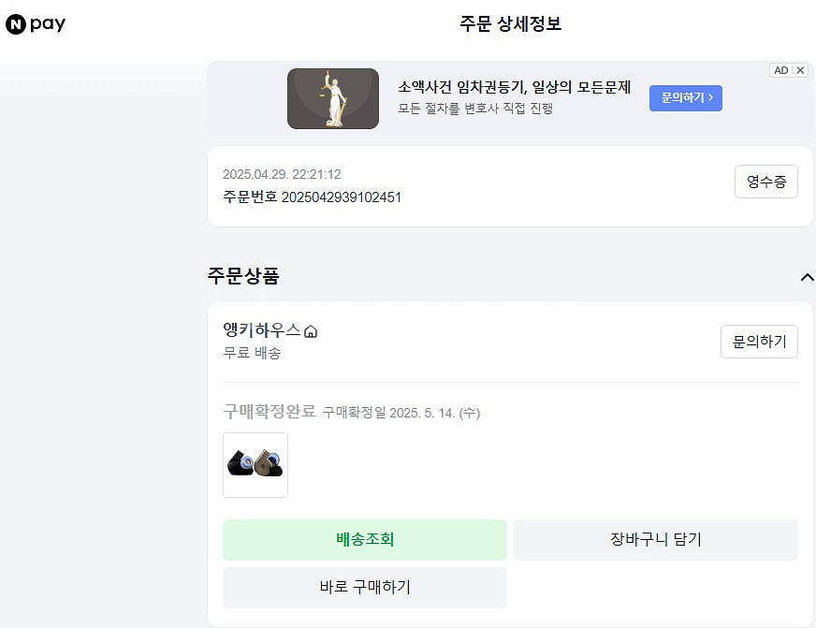Screen dimensions: 816x628
Task: Open 배송조회 to track the delivery
Action: pos(364,540)
